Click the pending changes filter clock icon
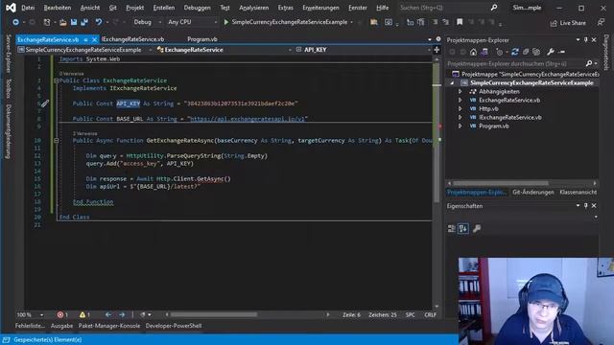The width and height of the screenshot is (614, 345). point(499,52)
